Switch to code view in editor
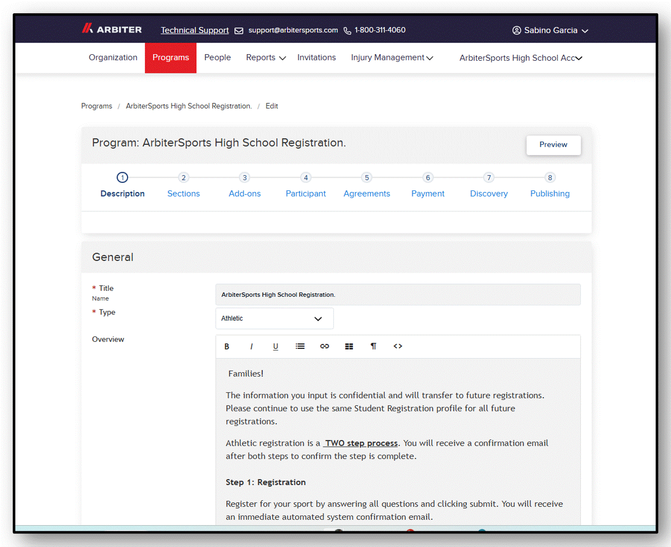 [x=398, y=346]
